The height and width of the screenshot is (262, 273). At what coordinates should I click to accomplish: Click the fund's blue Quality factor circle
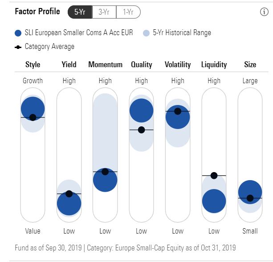(x=141, y=110)
